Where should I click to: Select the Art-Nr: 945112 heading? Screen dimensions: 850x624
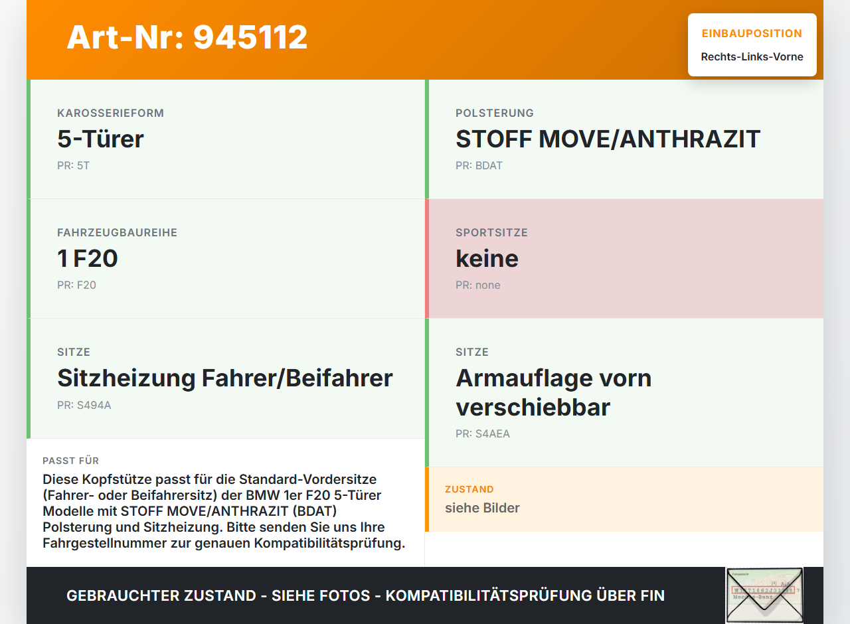(187, 37)
